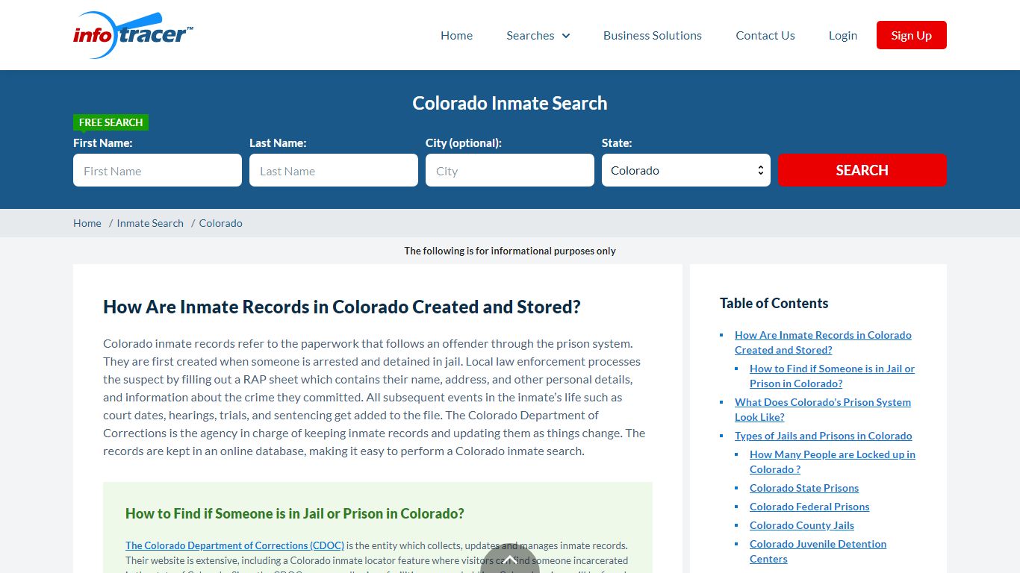Click the red SEARCH button
This screenshot has width=1020, height=573.
pyautogui.click(x=862, y=170)
